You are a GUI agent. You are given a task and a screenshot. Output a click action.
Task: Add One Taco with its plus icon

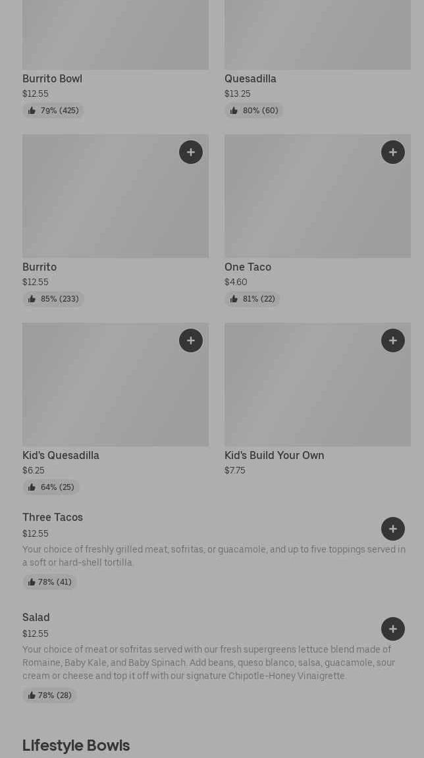[392, 152]
